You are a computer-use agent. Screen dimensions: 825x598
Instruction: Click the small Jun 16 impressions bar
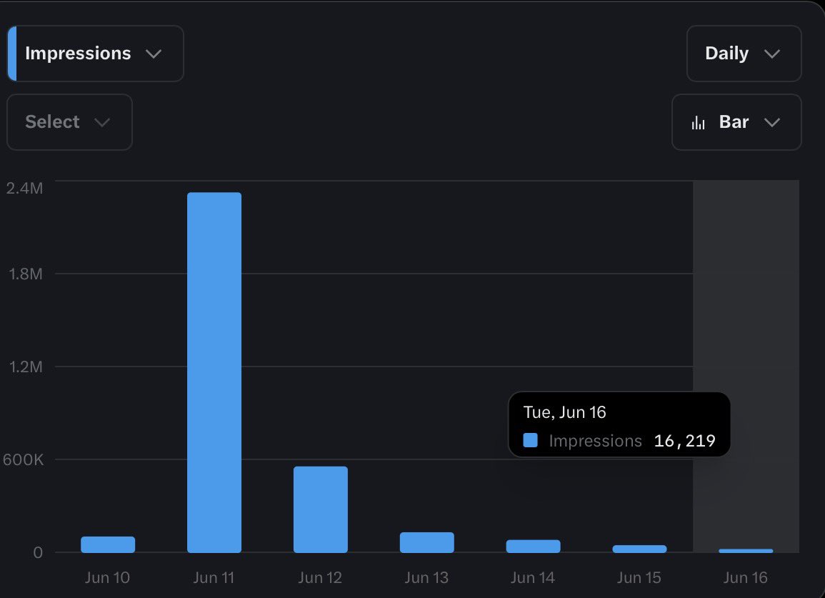click(x=746, y=551)
